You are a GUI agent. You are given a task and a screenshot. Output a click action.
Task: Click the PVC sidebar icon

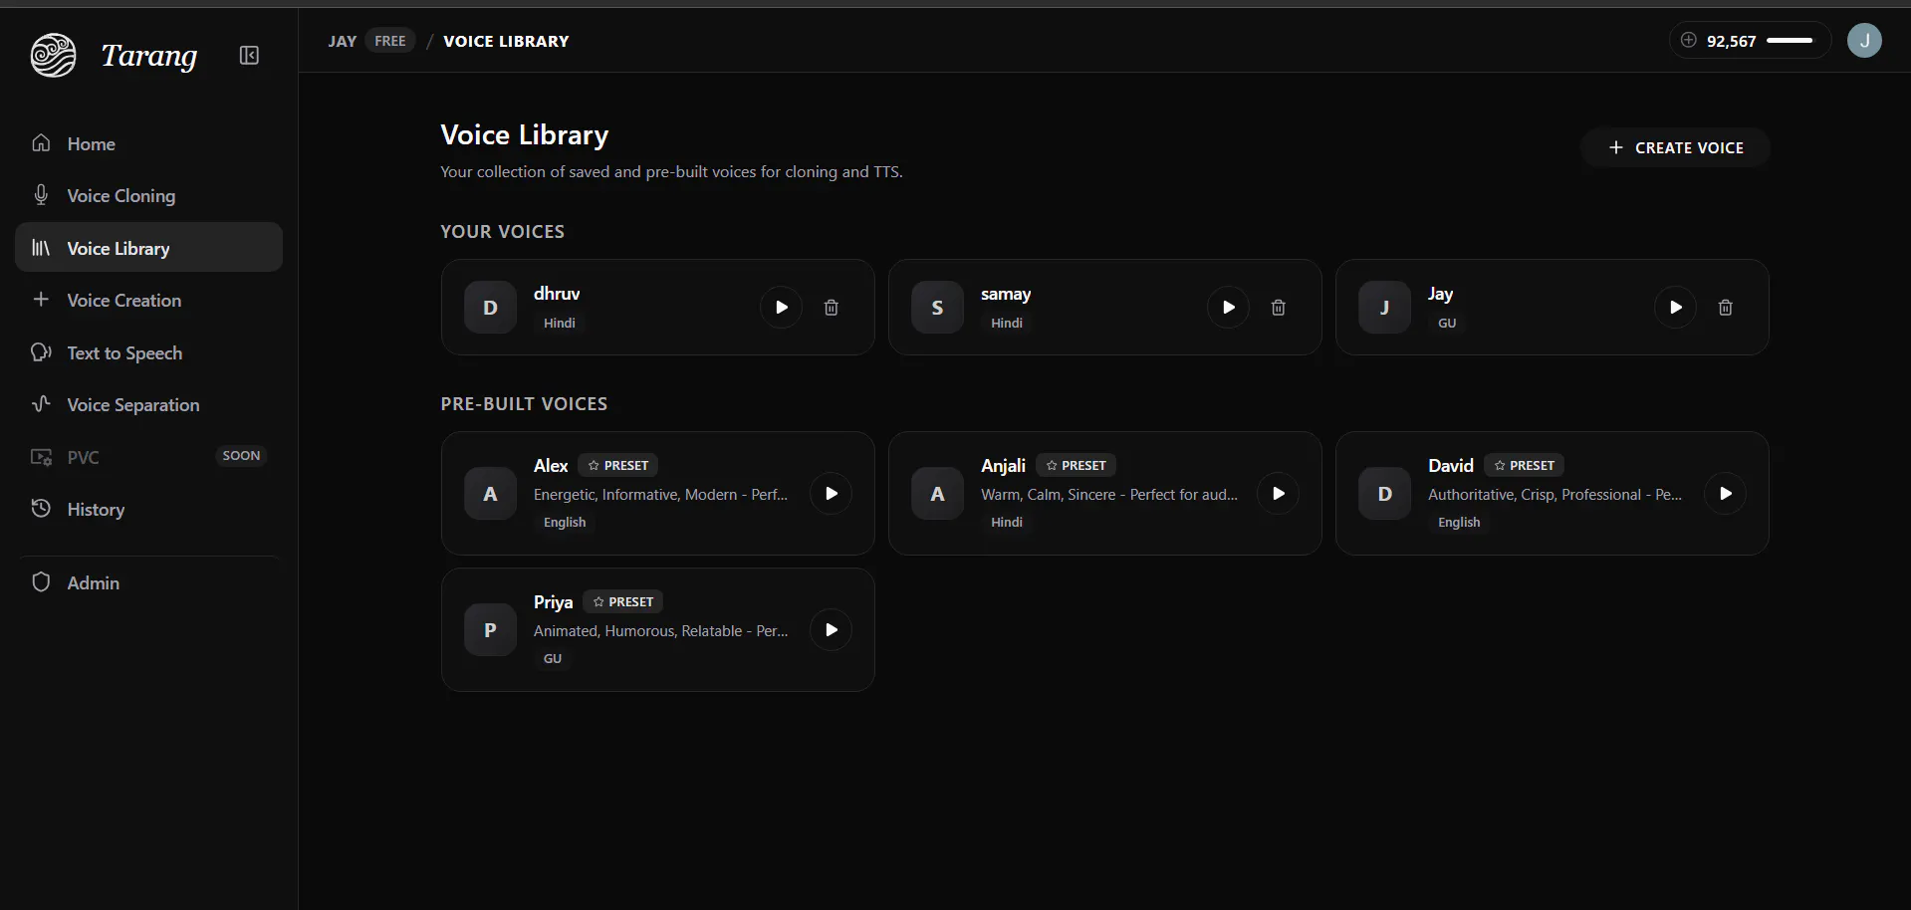pyautogui.click(x=41, y=457)
